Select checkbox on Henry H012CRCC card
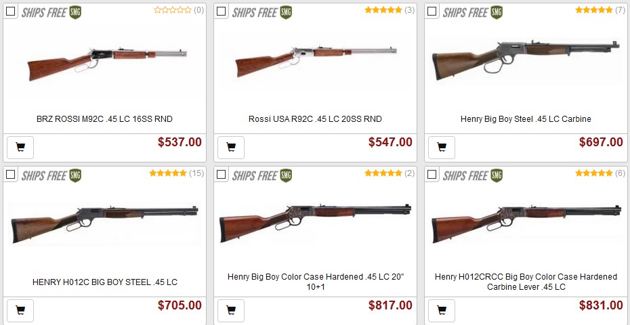Screen dimensions: 630x325 click(432, 175)
